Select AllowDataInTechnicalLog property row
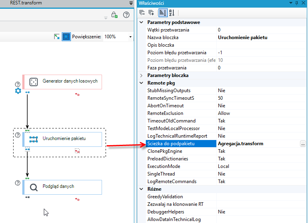This screenshot has height=223, width=308. pyautogui.click(x=226, y=219)
